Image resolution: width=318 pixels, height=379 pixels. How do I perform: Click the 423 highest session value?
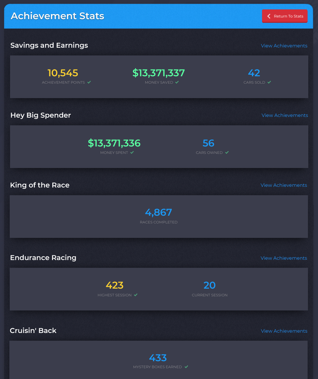coord(115,286)
